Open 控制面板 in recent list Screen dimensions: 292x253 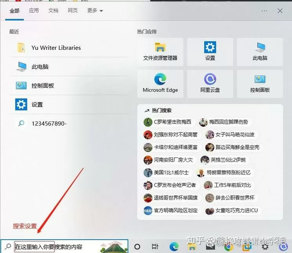pyautogui.click(x=69, y=85)
